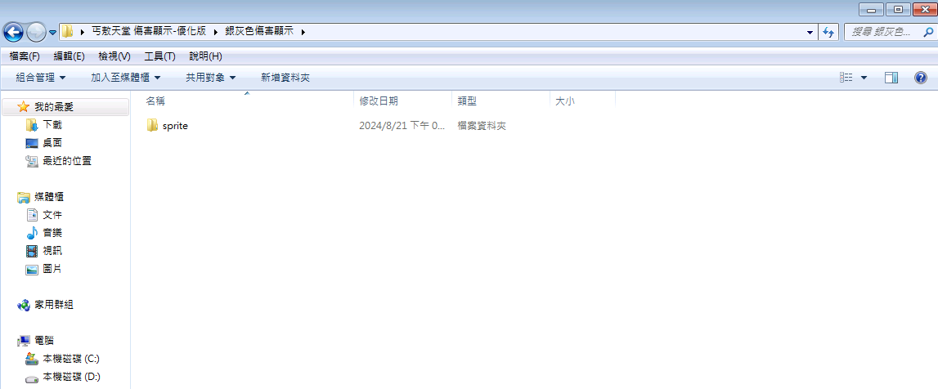Click the change view icon
This screenshot has height=389, width=938.
[x=846, y=78]
